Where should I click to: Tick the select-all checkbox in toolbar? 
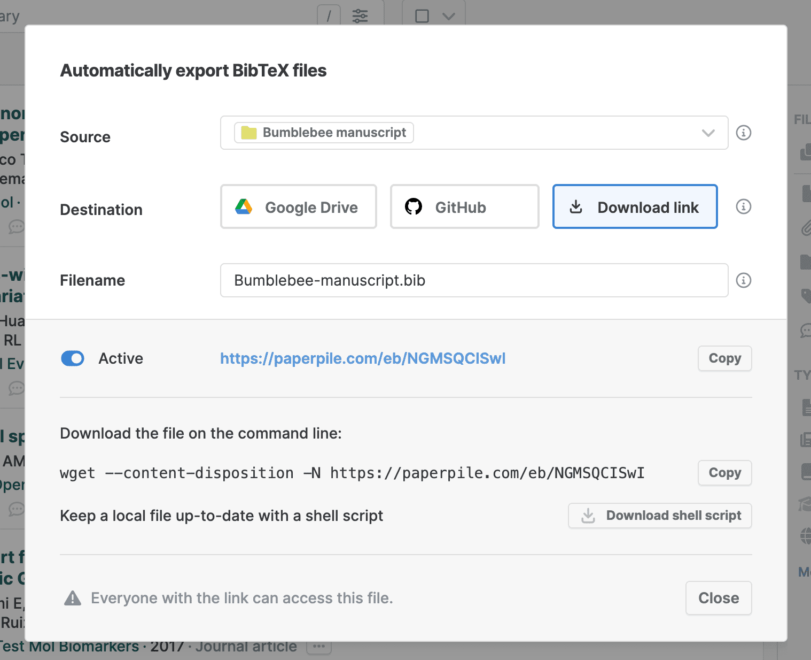(x=422, y=16)
